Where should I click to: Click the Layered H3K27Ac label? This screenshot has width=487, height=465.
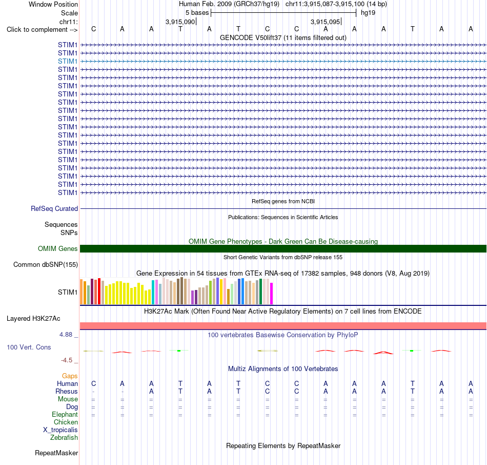[x=33, y=319]
